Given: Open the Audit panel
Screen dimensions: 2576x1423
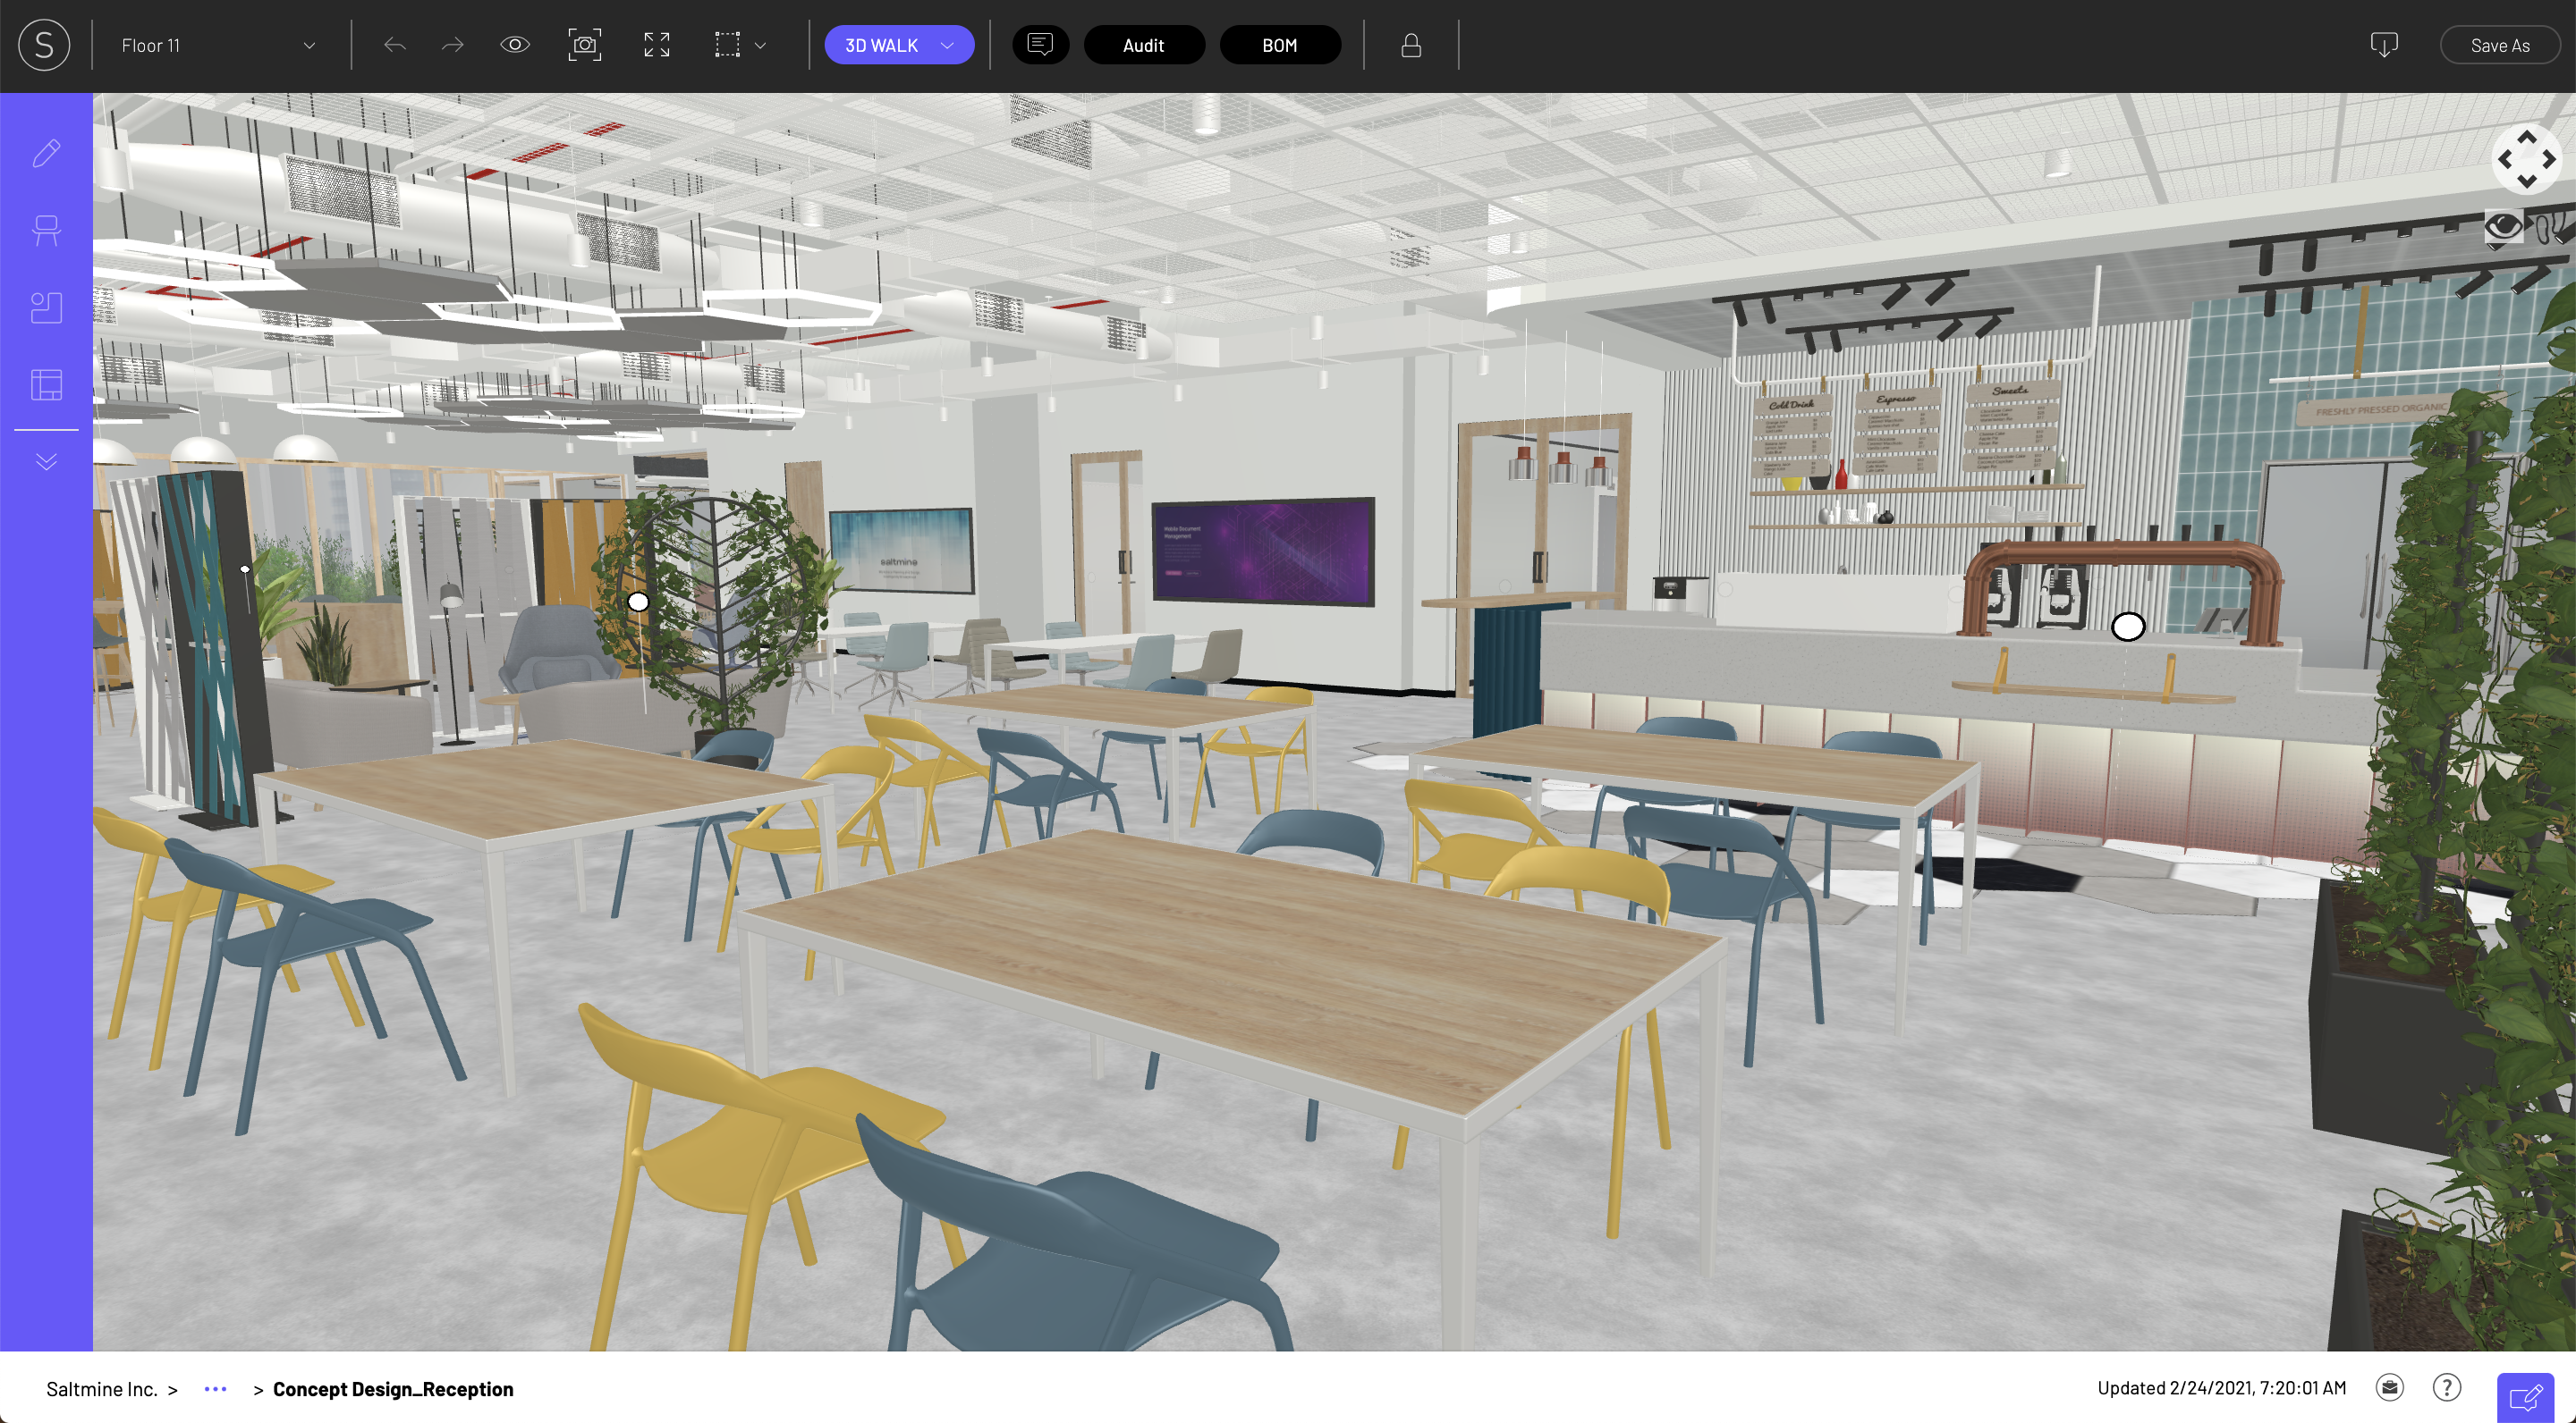Looking at the screenshot, I should 1143,45.
